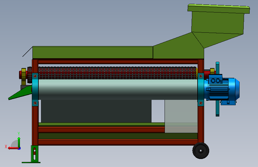
Task: Pick the upper-right bracket bolt
Action: point(201,76)
